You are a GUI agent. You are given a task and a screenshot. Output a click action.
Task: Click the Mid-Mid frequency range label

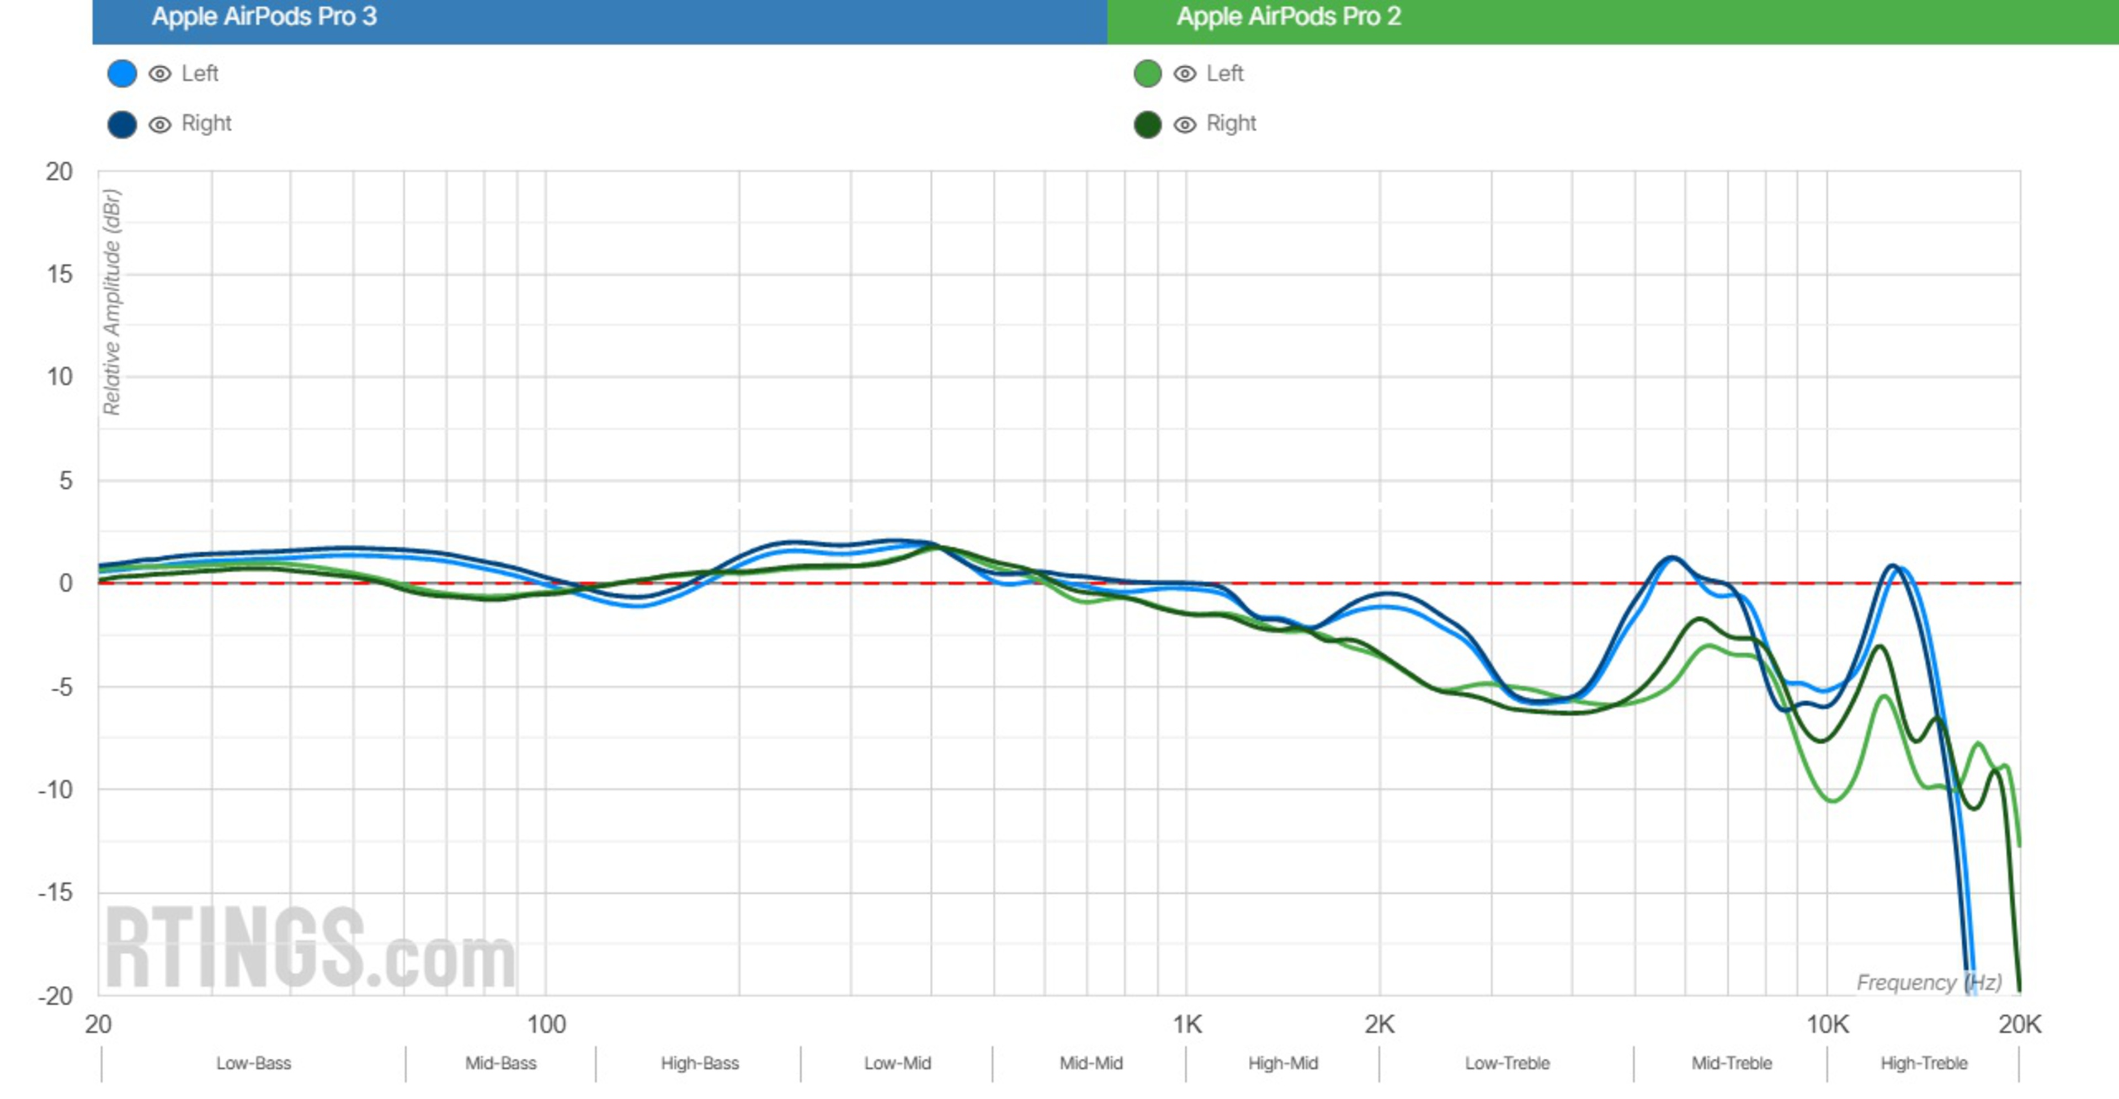click(1091, 1063)
